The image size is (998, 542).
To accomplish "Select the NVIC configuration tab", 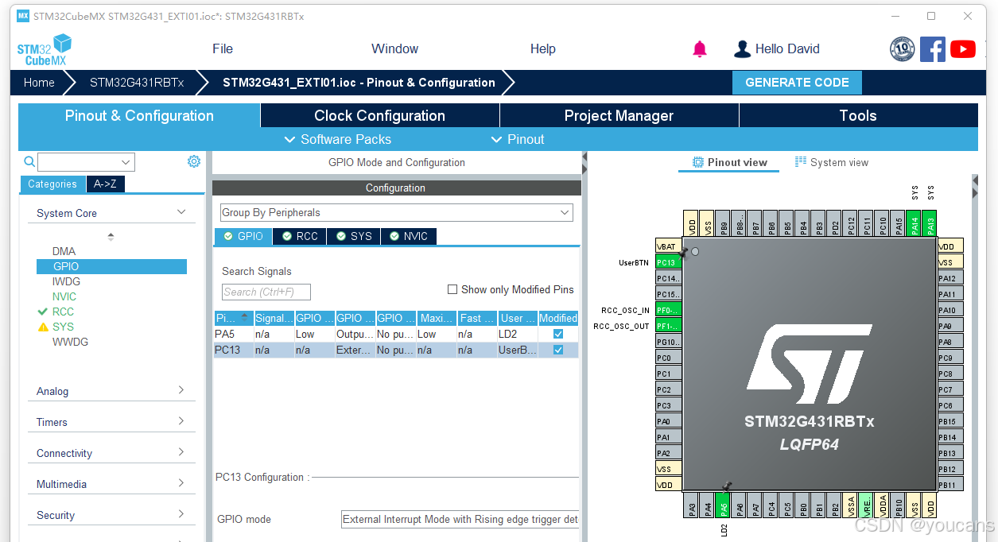I will [x=409, y=236].
